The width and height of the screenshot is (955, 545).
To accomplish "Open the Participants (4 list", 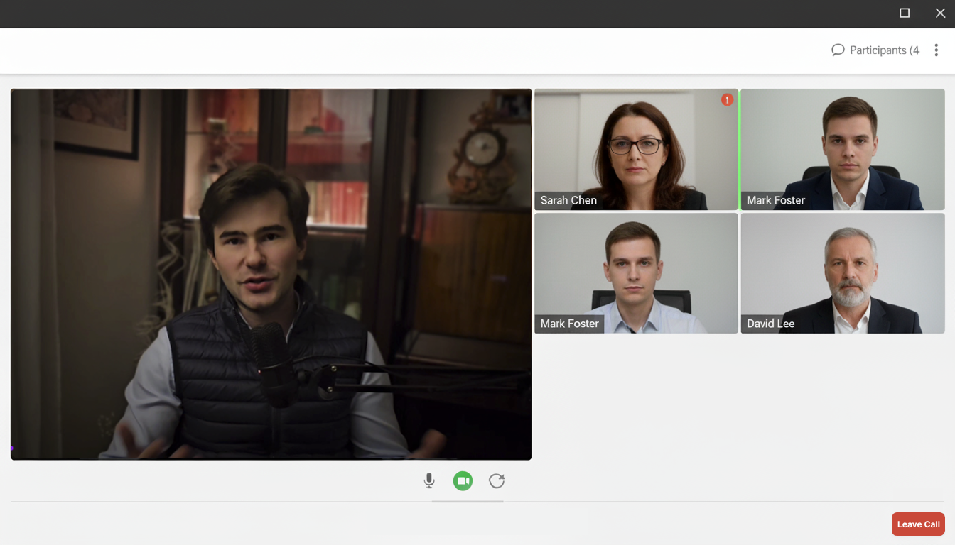I will click(x=884, y=50).
